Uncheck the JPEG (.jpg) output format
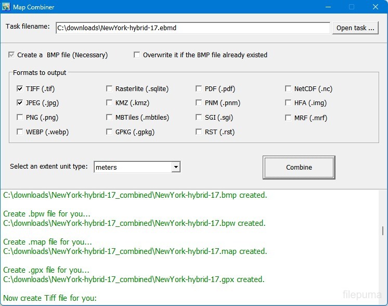The height and width of the screenshot is (306, 388). (x=20, y=103)
